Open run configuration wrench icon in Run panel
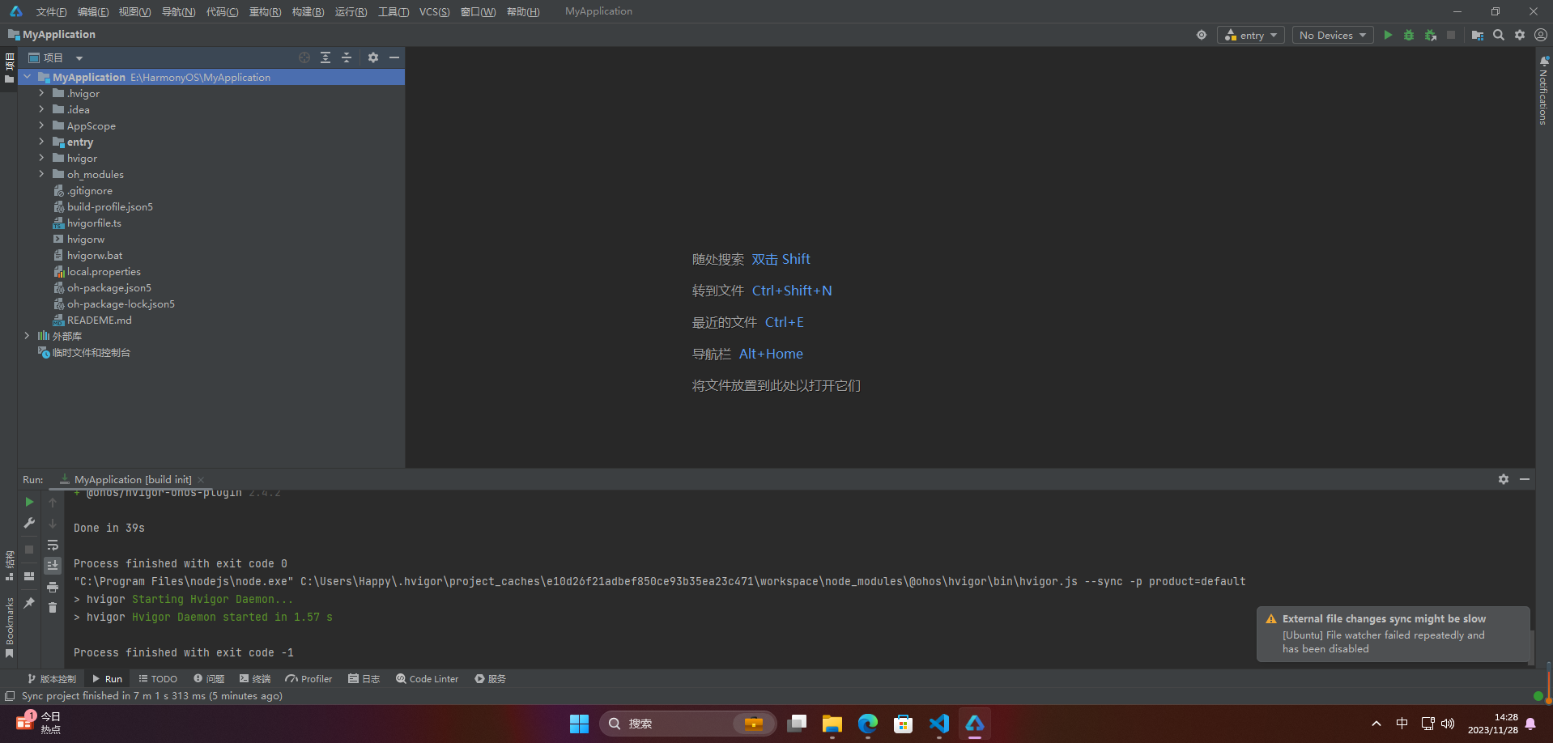This screenshot has height=743, width=1553. click(x=29, y=523)
